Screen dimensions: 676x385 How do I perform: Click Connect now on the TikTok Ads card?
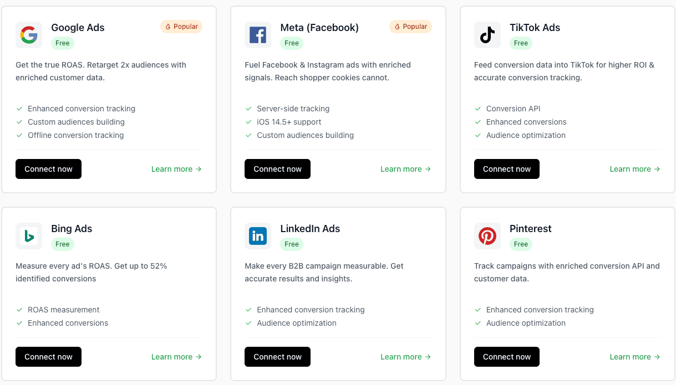click(506, 169)
